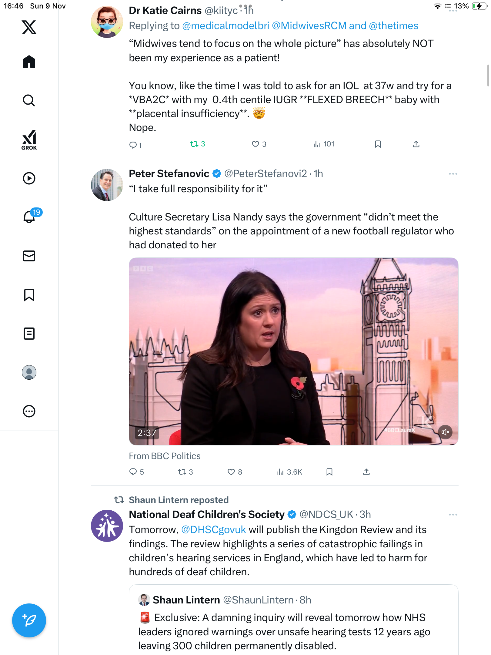This screenshot has height=655, width=491.
Task: Open more options on Peter Stefanovic's post
Action: pos(453,174)
